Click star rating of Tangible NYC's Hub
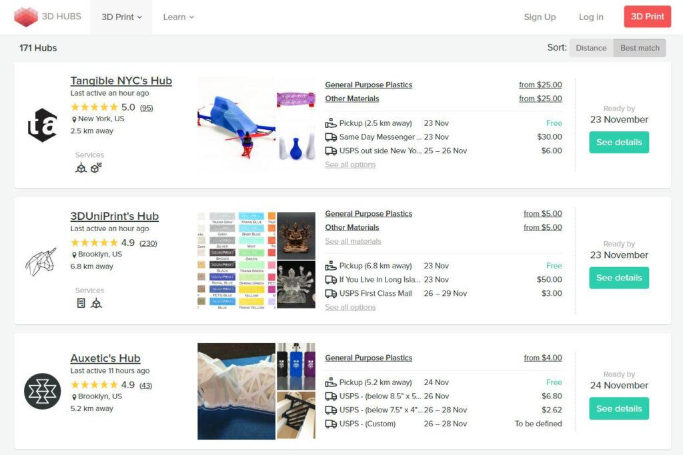 94,107
